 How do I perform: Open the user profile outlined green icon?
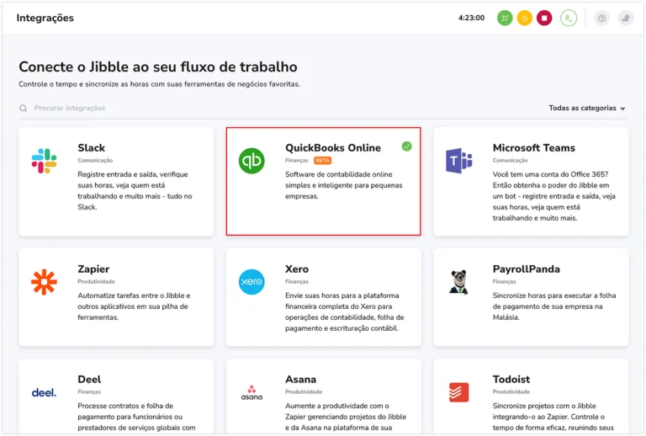click(x=569, y=19)
